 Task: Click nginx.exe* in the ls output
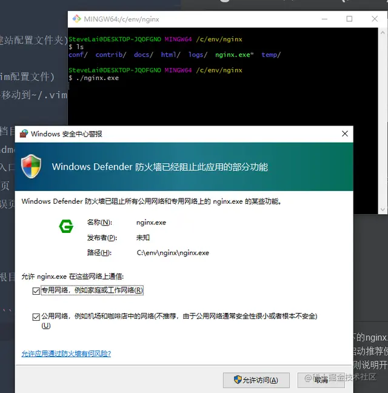pyautogui.click(x=234, y=55)
